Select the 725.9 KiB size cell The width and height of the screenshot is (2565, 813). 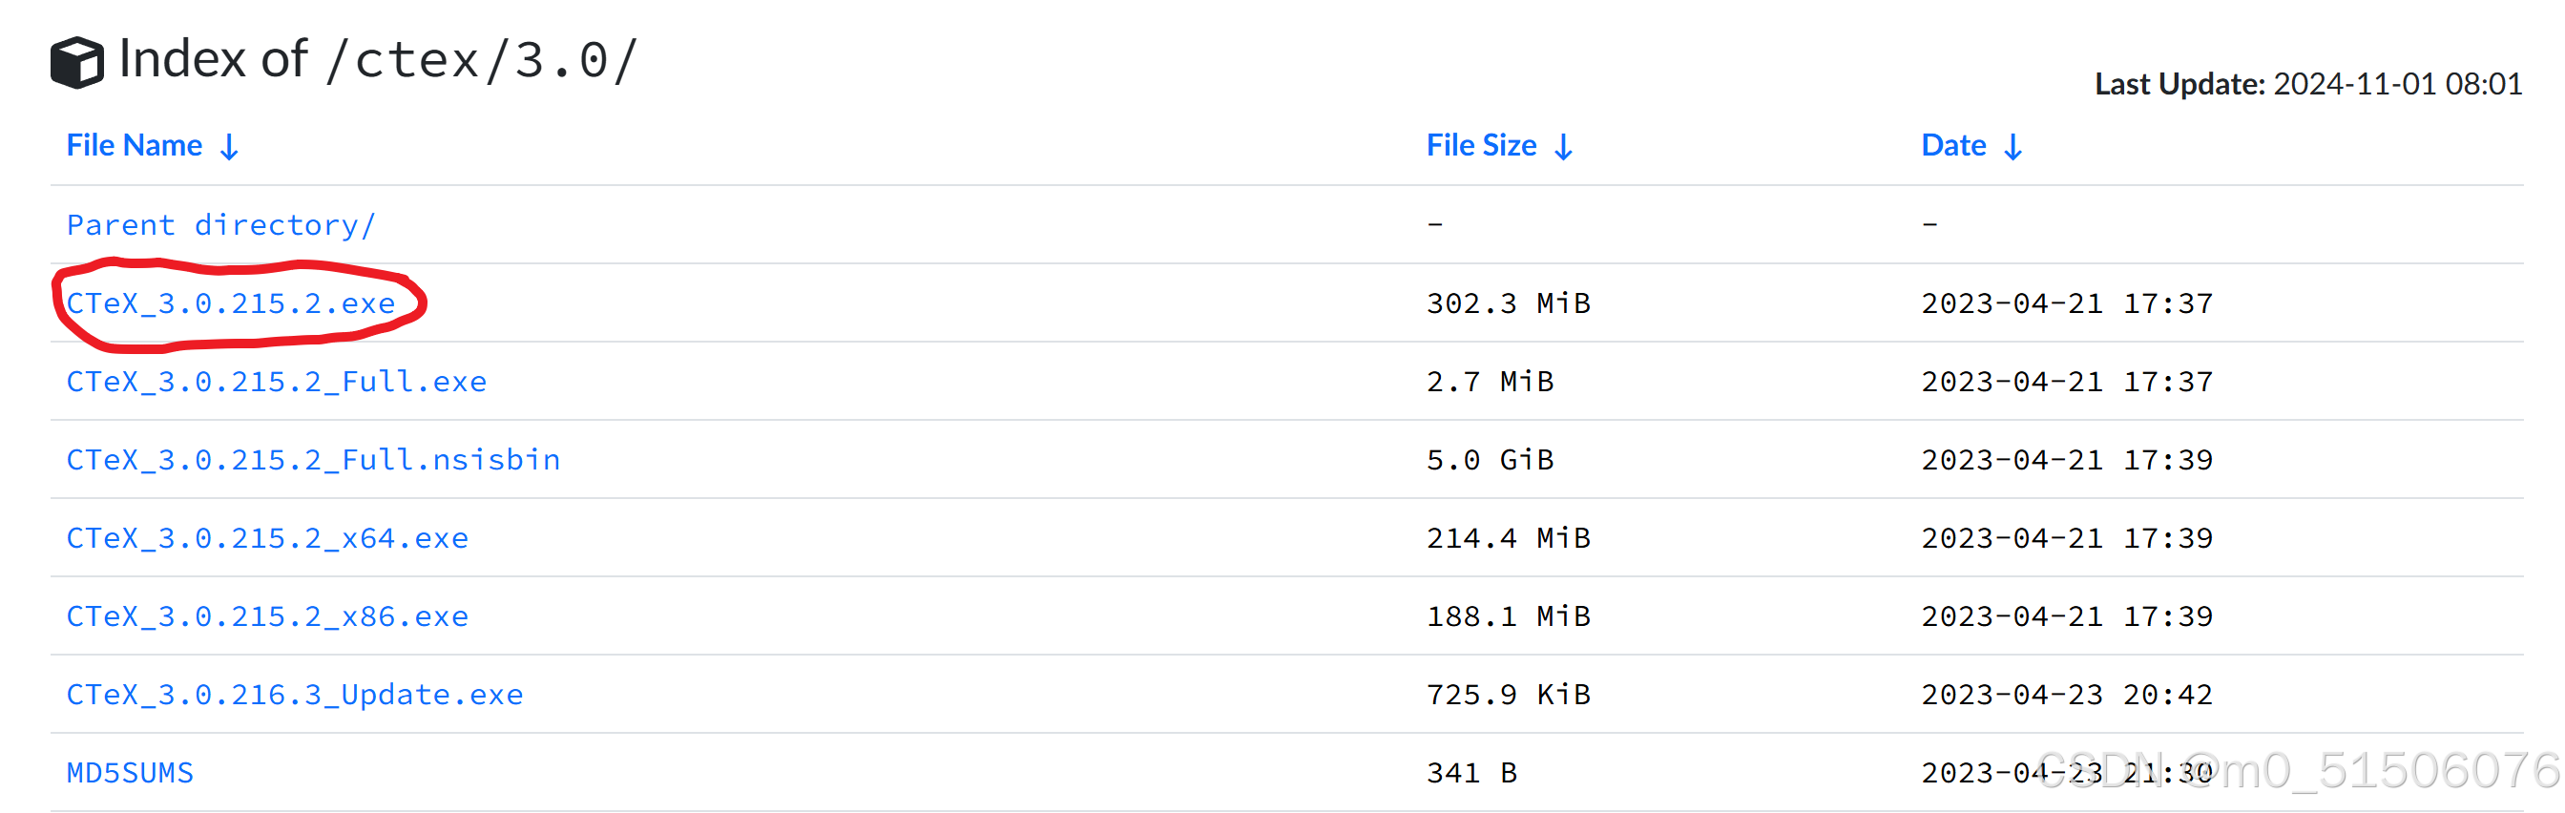pos(1509,695)
